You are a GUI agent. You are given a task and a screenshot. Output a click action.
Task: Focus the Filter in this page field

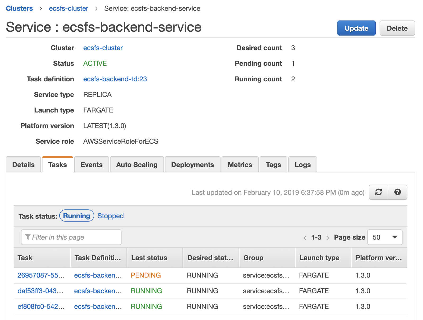pyautogui.click(x=71, y=237)
